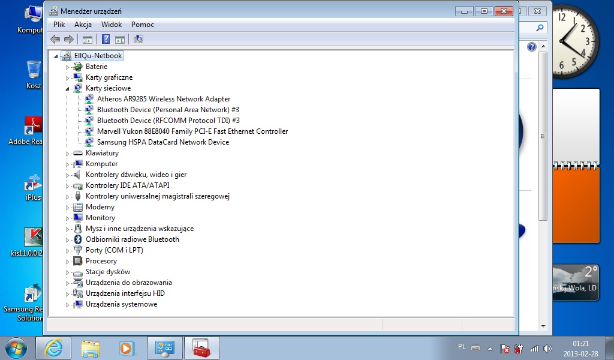
Task: Open Internet Explorer from the taskbar
Action: pos(53,348)
